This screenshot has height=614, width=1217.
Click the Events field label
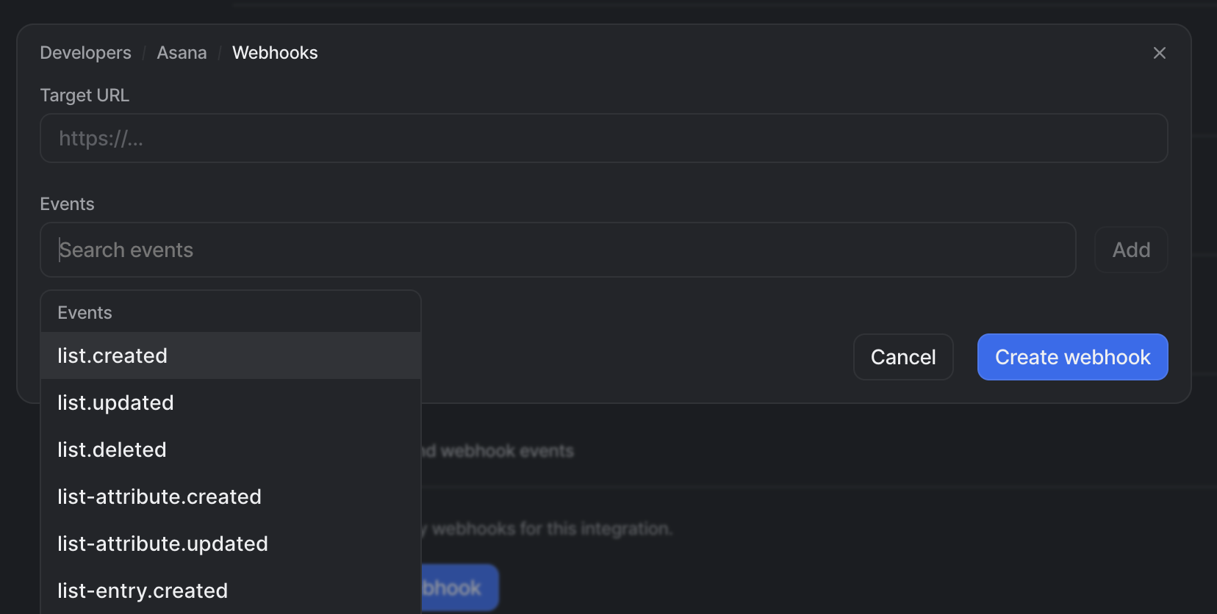[x=67, y=204]
